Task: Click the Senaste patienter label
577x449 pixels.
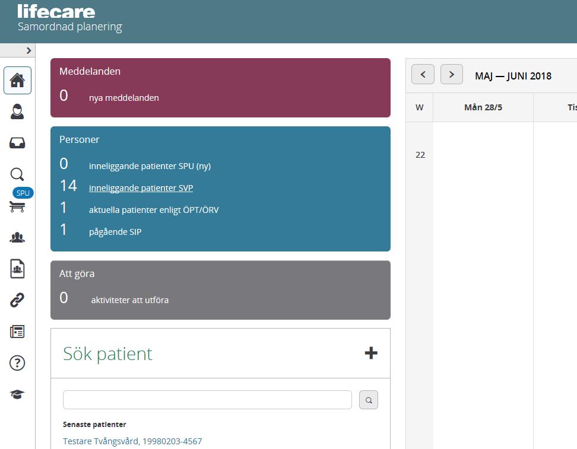Action: [94, 424]
